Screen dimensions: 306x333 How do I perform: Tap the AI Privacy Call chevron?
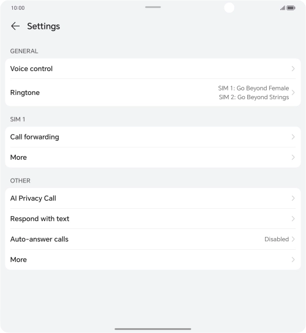coord(293,198)
